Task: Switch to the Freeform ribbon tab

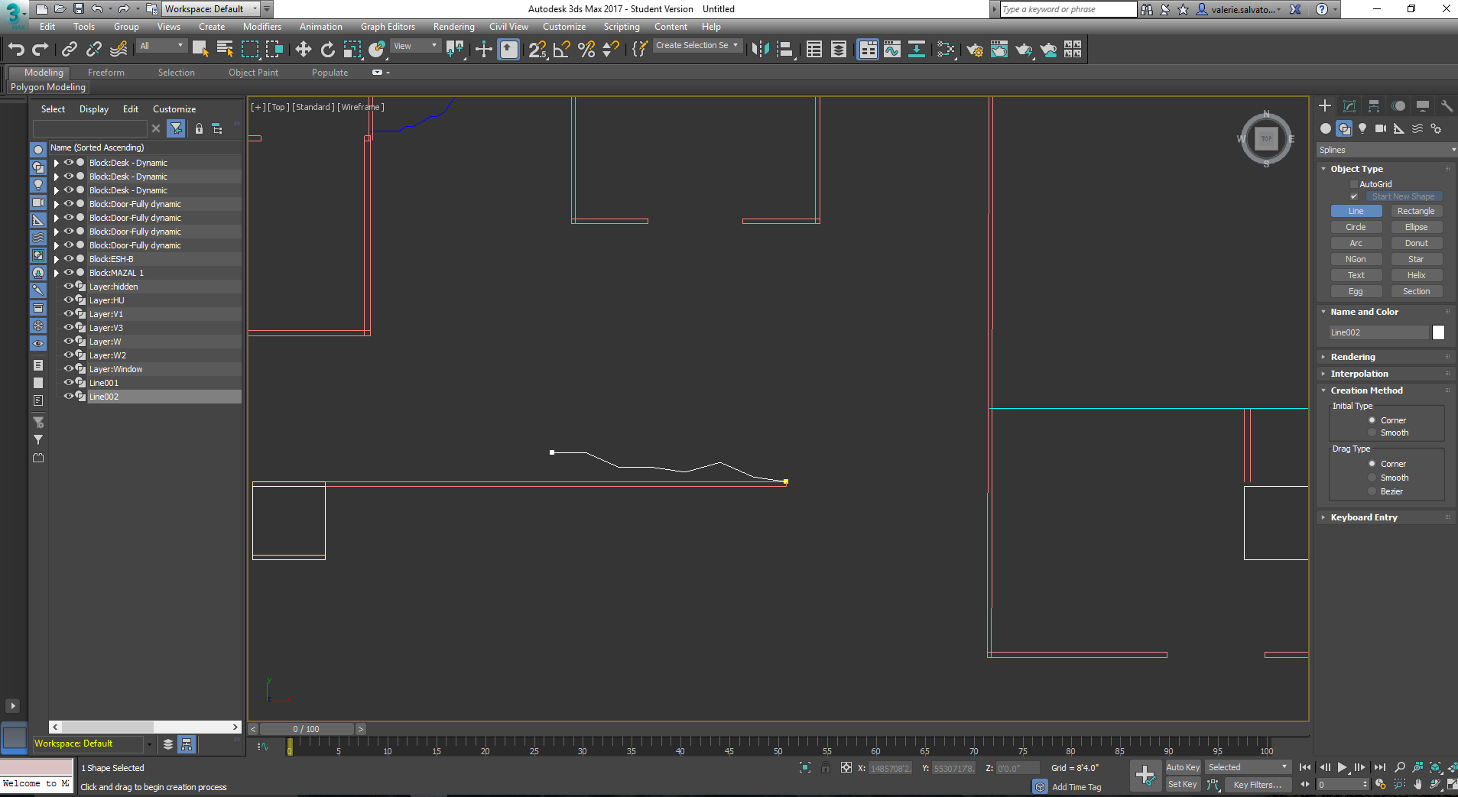Action: [106, 73]
